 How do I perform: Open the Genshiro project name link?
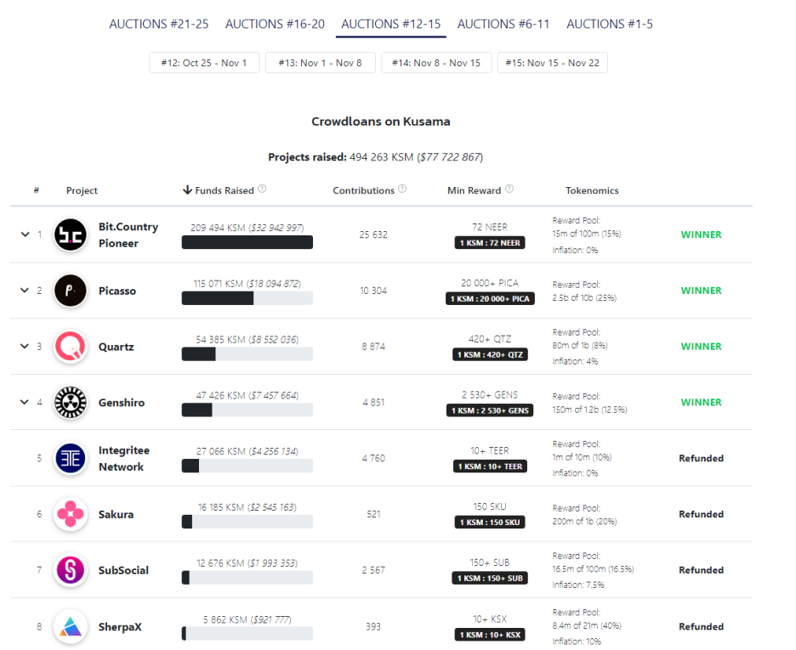122,403
